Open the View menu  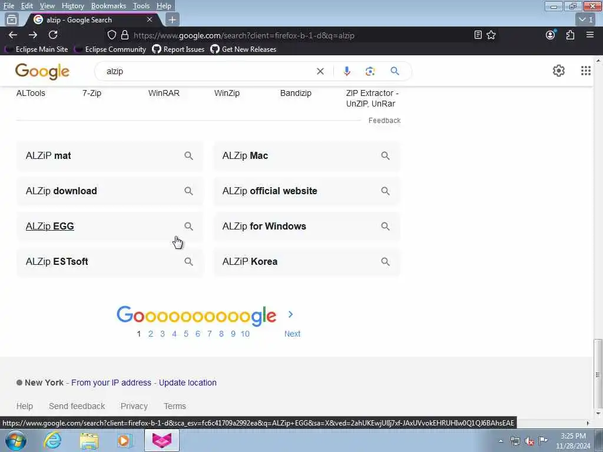[47, 6]
